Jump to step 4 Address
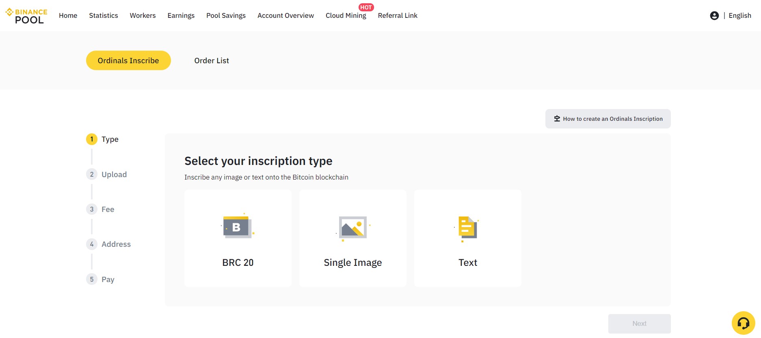This screenshot has height=338, width=761. tap(109, 244)
